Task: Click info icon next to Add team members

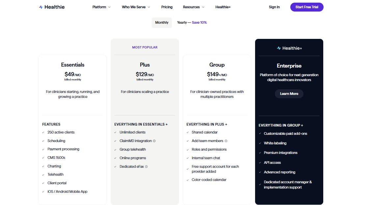Action: click(226, 141)
